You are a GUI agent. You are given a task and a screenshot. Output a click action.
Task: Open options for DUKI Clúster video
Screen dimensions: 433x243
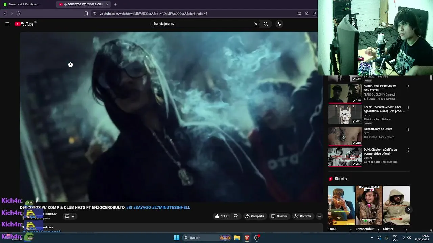point(408,150)
